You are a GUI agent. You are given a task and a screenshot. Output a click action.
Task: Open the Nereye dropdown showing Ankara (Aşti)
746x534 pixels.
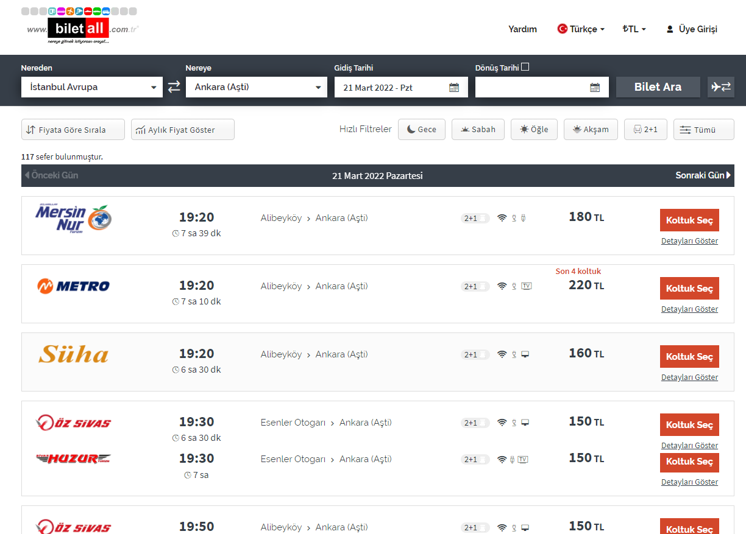(257, 87)
